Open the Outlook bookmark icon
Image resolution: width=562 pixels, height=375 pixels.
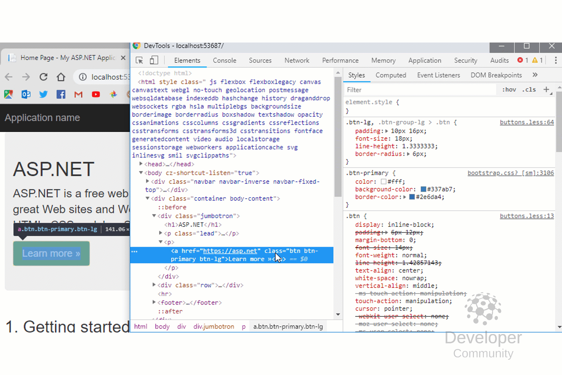26,94
